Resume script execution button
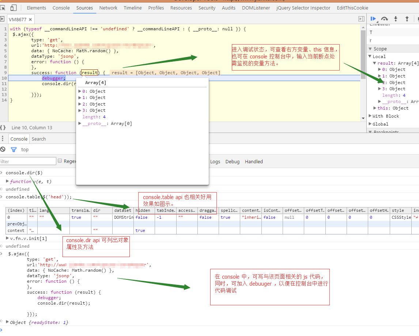The width and height of the screenshot is (419, 336). click(373, 19)
